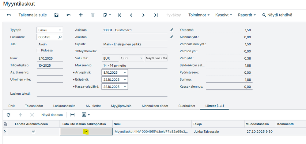Click Tiliöintijakso field showing 10-2025

pyautogui.click(x=50, y=65)
